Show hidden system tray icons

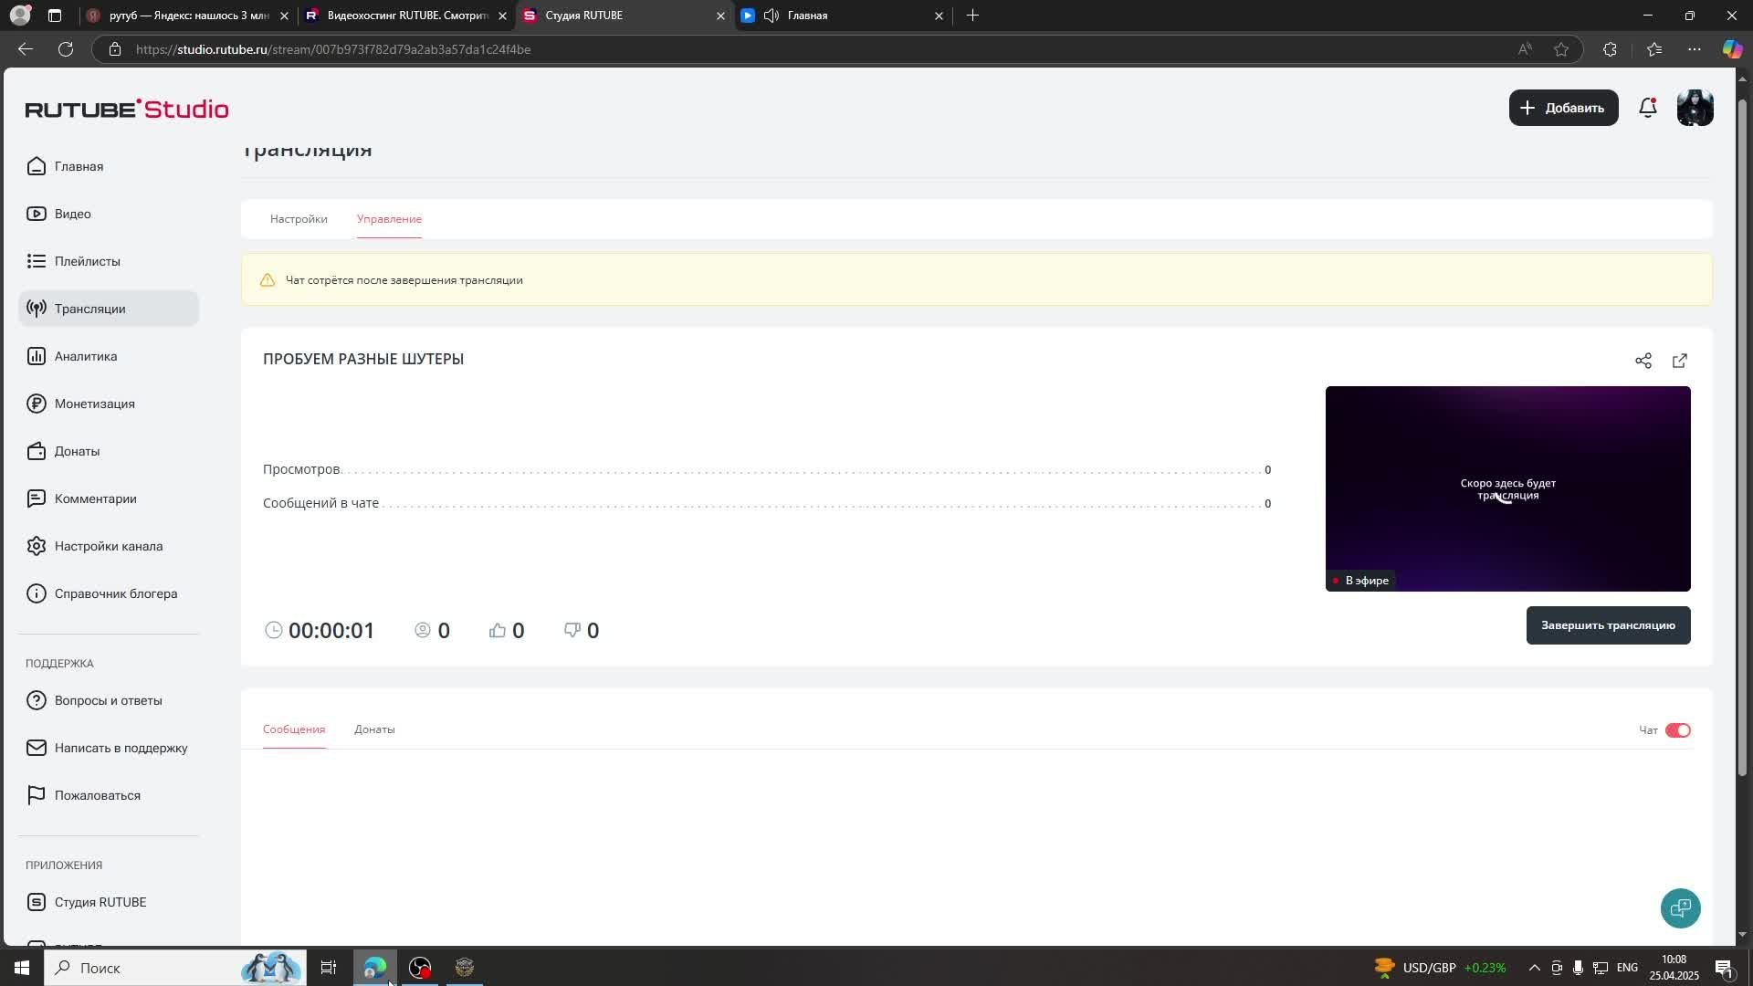[1534, 968]
